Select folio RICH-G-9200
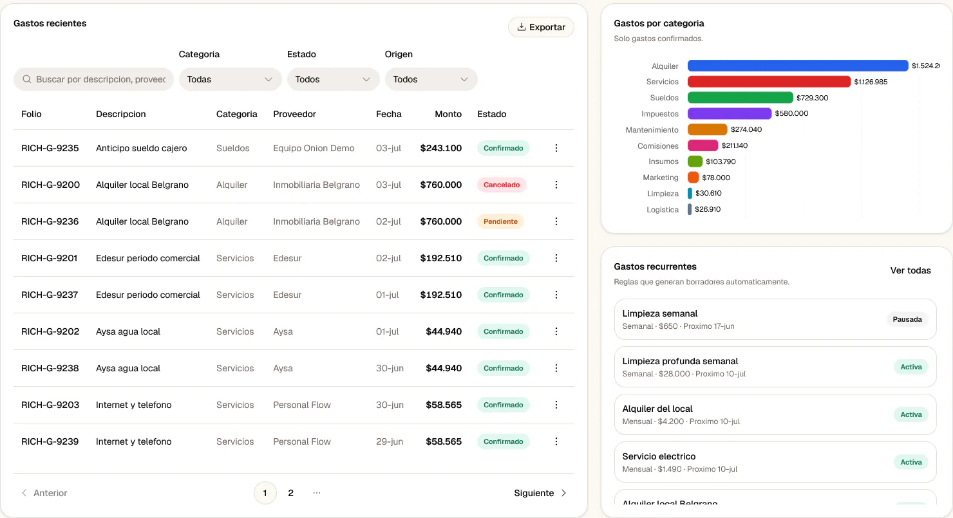The width and height of the screenshot is (953, 518). (50, 185)
